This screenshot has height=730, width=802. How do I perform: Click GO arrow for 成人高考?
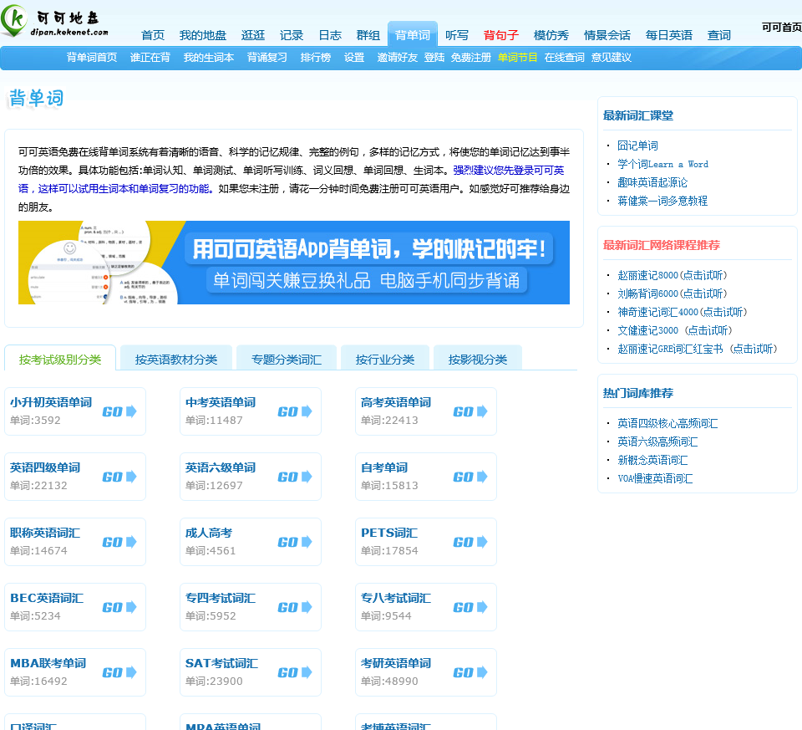[295, 542]
